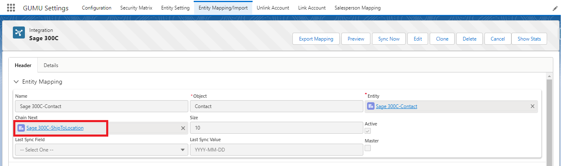Image resolution: width=567 pixels, height=166 pixels.
Task: Open the App Launcher grid icon
Action: point(11,8)
